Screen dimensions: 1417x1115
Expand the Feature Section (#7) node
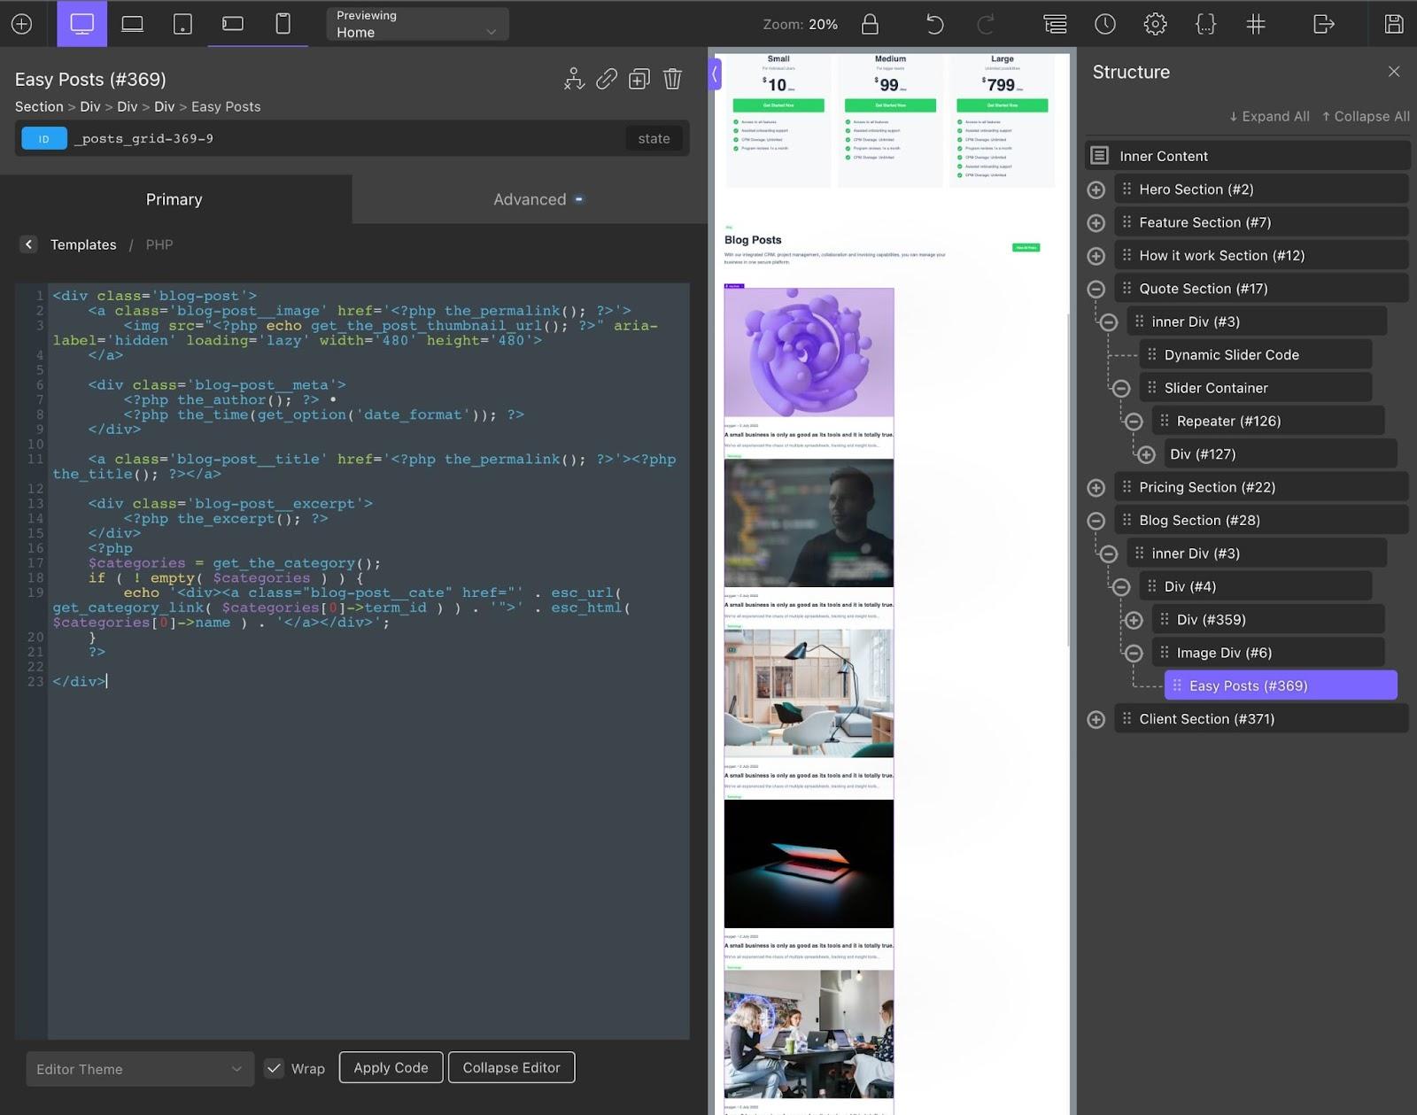[x=1096, y=222]
